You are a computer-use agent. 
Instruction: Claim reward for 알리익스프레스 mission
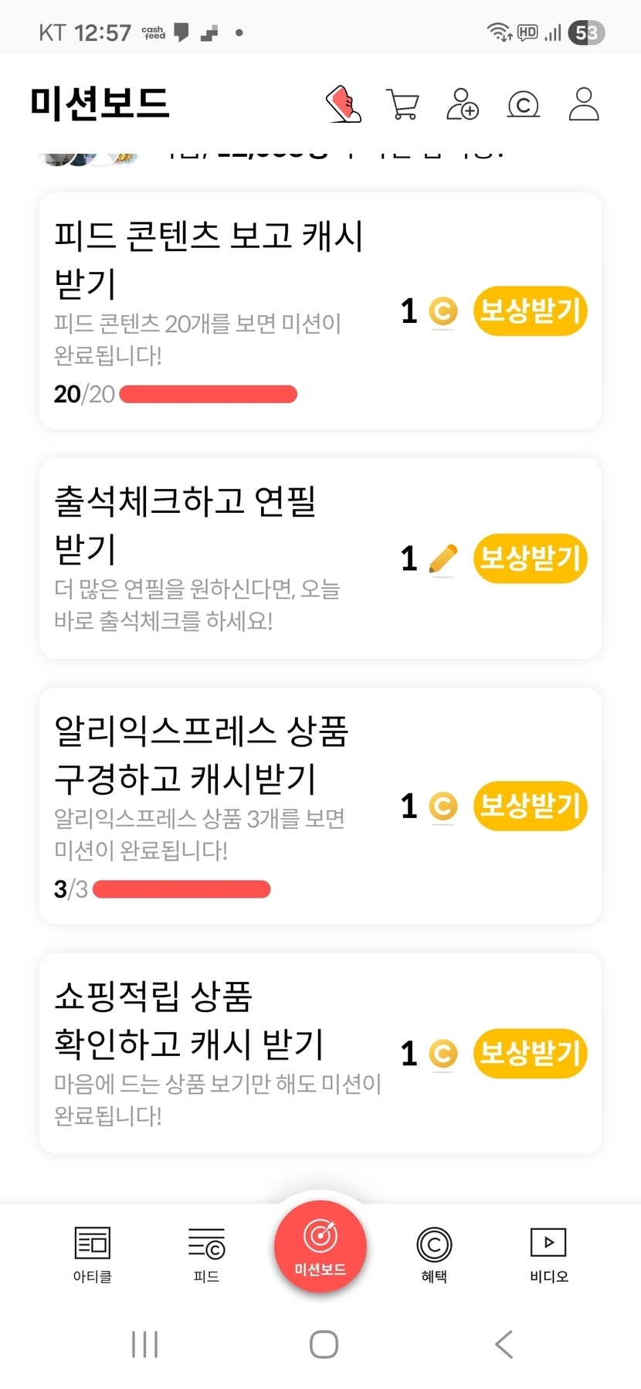530,806
